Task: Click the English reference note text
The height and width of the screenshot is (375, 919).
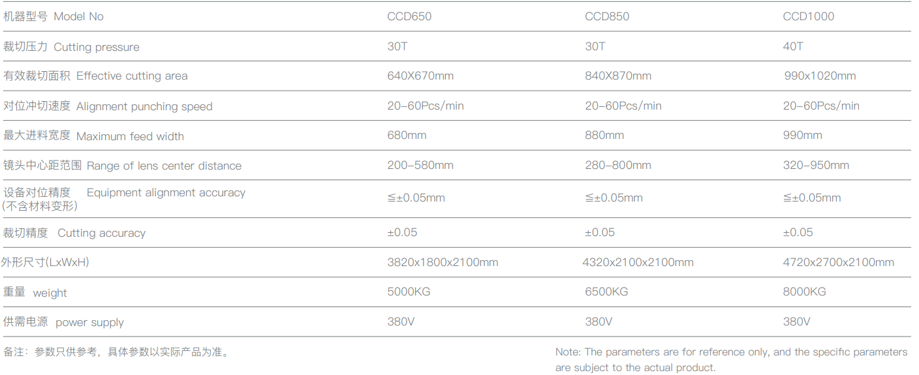Action: point(731,359)
